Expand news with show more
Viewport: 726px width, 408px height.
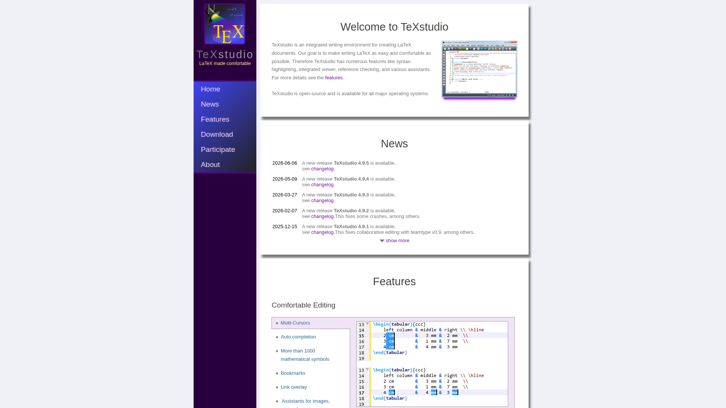tap(397, 241)
